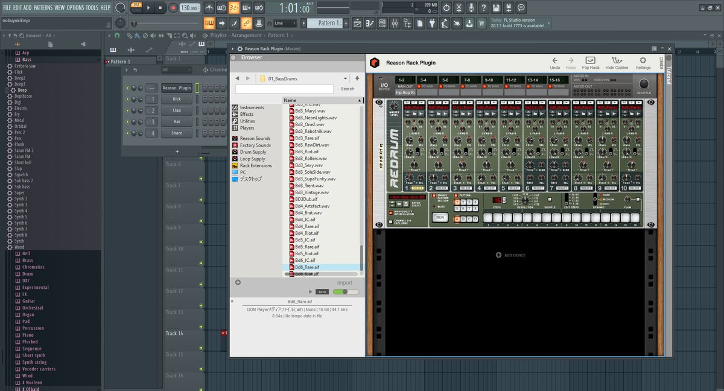Screen dimensions: 724x391
Task: Open Settings in the Reason Rack Plugin
Action: pos(643,63)
